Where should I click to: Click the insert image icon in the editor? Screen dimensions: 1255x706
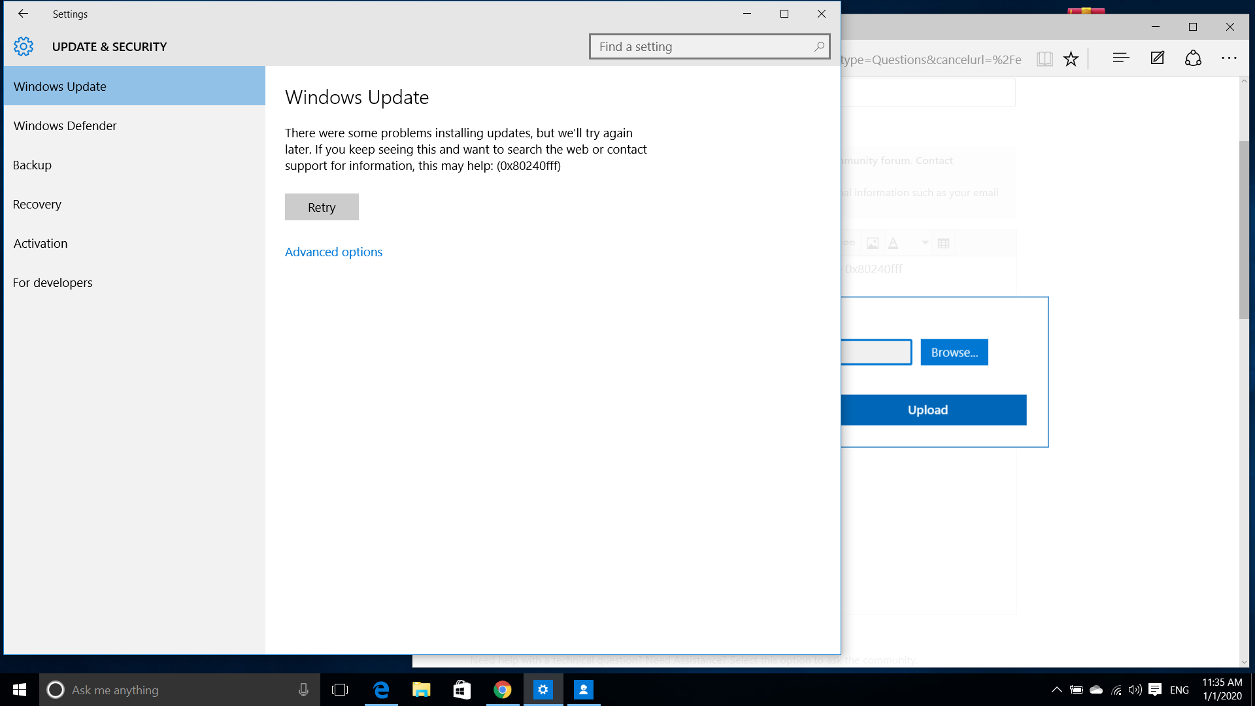pos(873,243)
